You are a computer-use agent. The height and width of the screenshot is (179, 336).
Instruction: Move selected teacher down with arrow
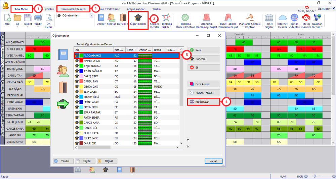[188, 146]
